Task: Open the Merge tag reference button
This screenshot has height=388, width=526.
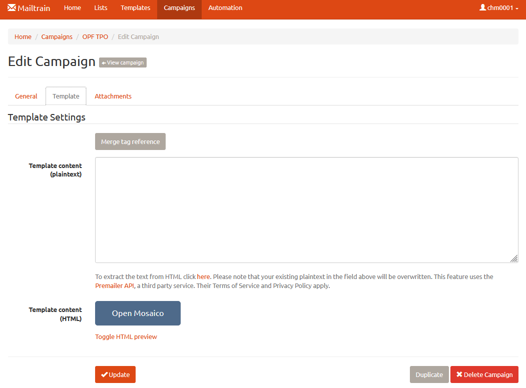Action: 130,141
